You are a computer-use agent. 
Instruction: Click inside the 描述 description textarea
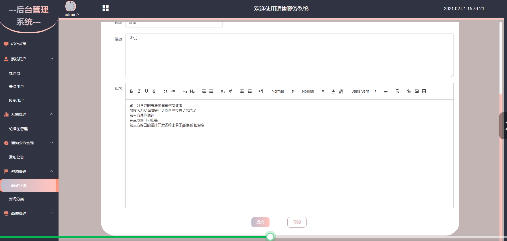(x=289, y=55)
